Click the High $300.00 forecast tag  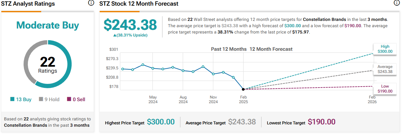385,49
